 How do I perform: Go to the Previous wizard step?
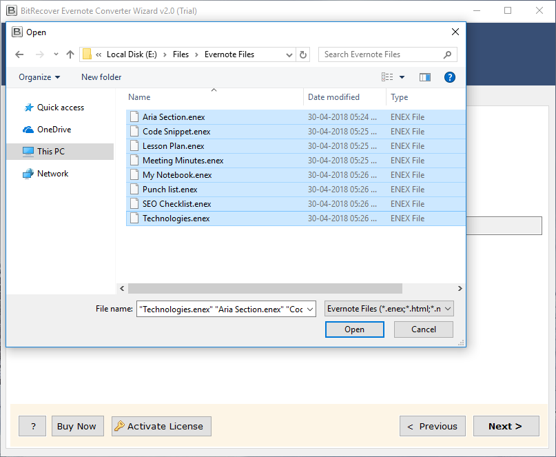(433, 426)
